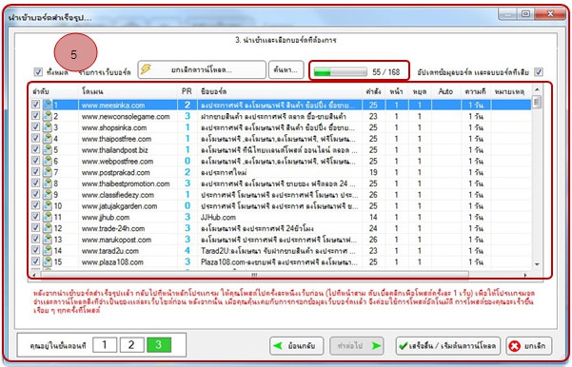Select the www.tarad2u.com domain cell
The height and width of the screenshot is (367, 572).
(128, 251)
